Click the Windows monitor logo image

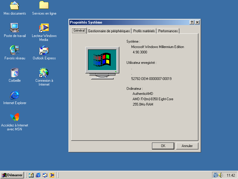[x=102, y=63]
